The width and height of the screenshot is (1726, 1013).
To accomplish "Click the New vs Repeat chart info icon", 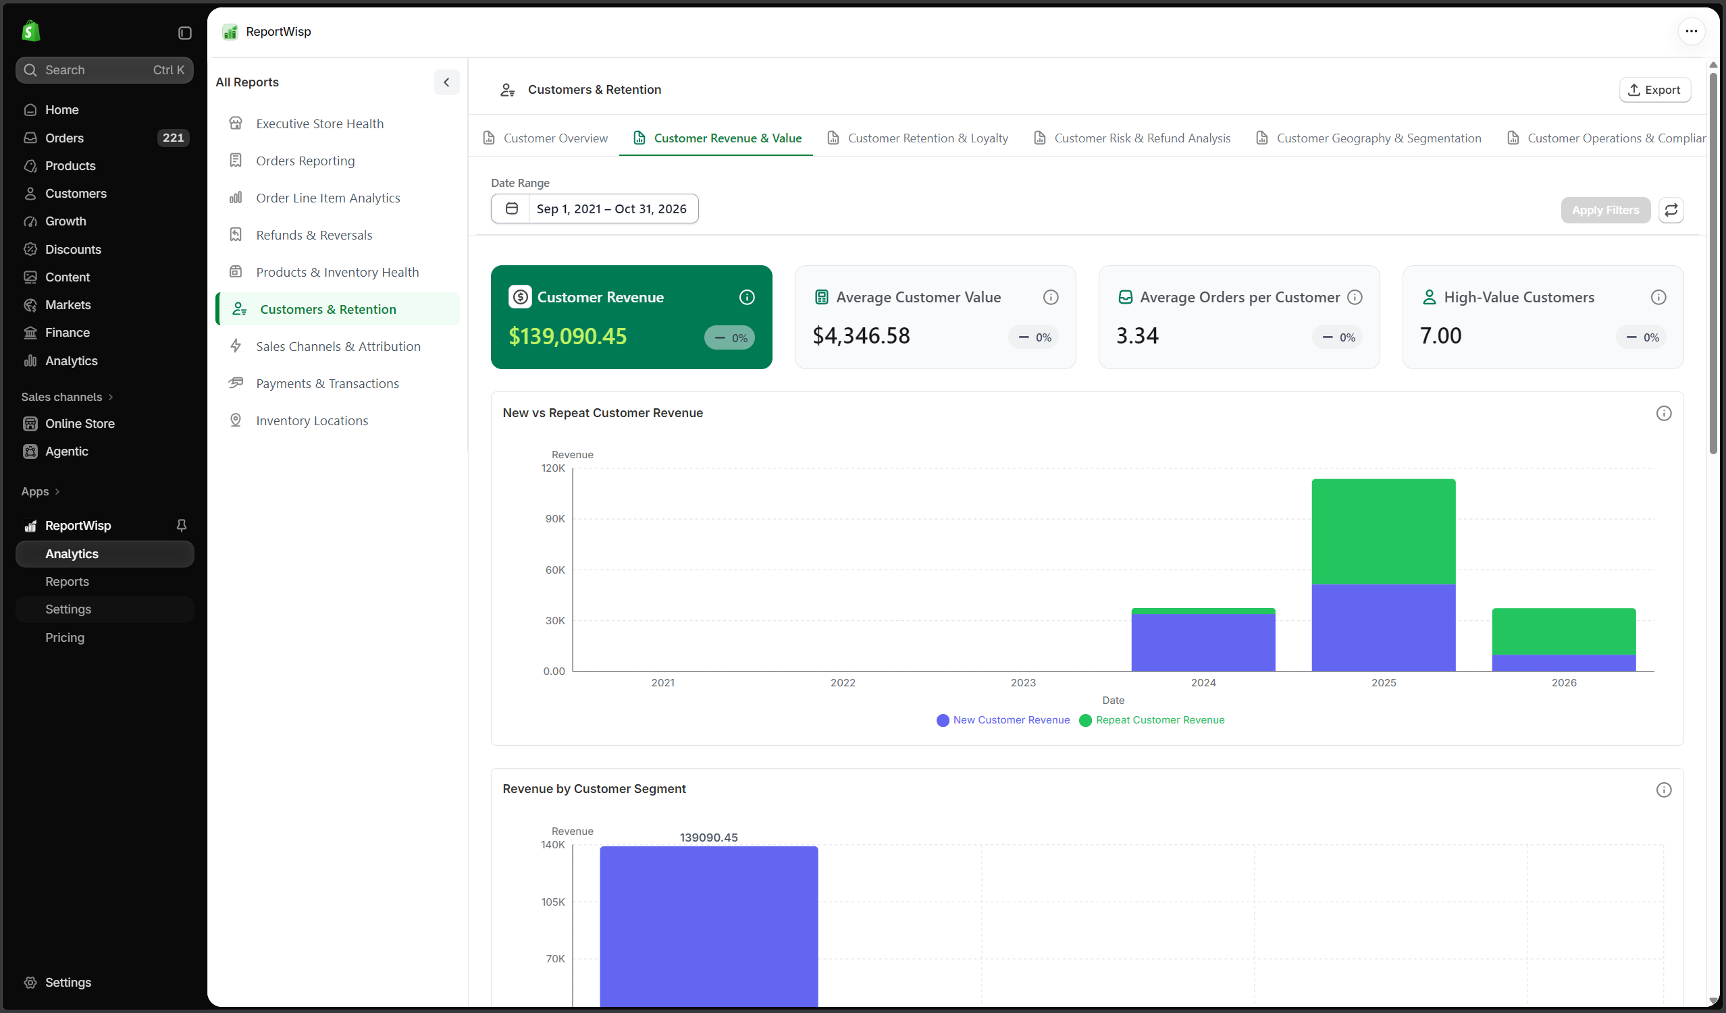I will point(1663,414).
